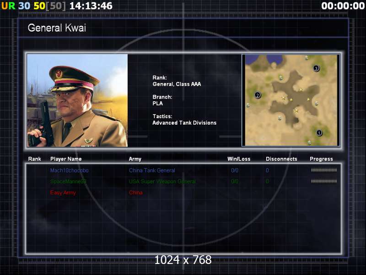Viewport: 366px width, 275px height.
Task: Click the "14:13:46" clock at top
Action: point(91,6)
